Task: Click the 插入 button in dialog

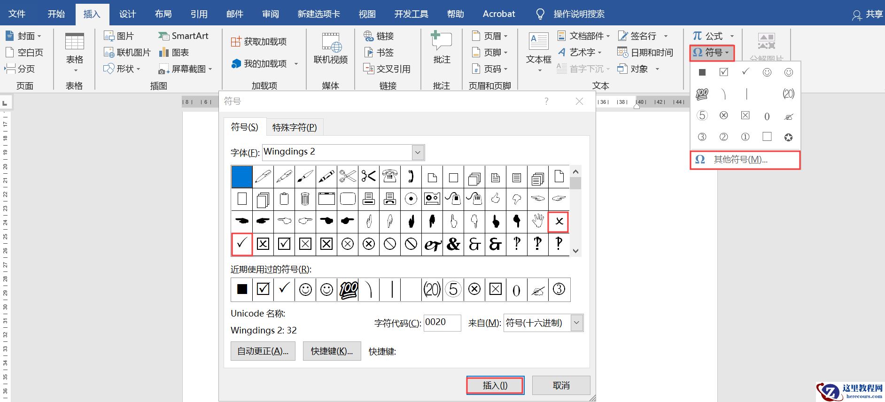Action: 495,385
